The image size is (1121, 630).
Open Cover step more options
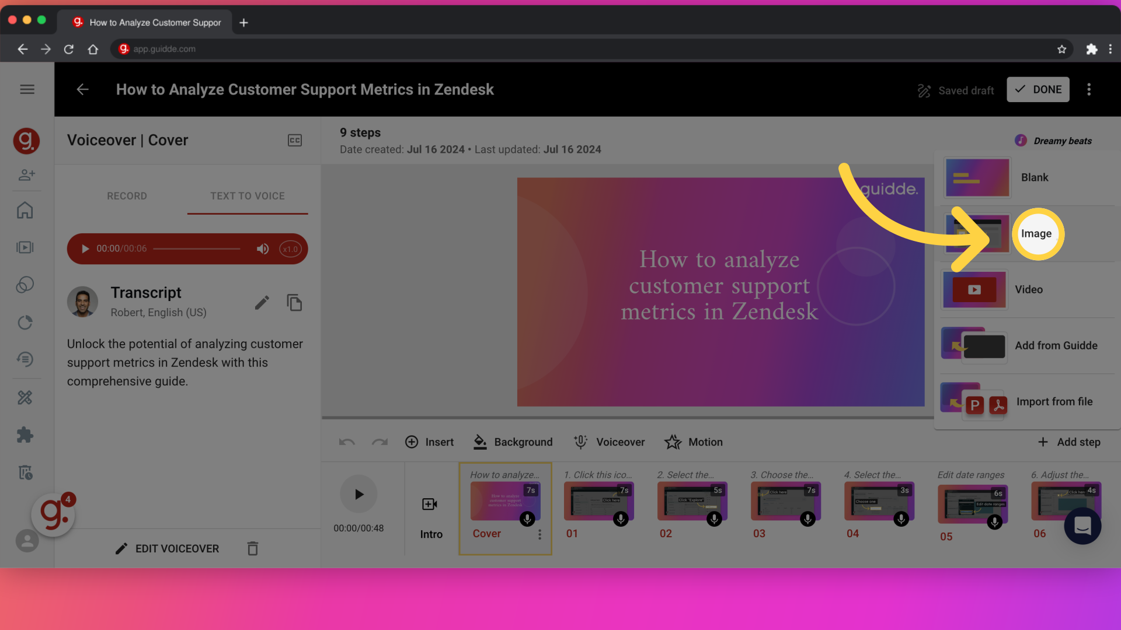point(539,534)
